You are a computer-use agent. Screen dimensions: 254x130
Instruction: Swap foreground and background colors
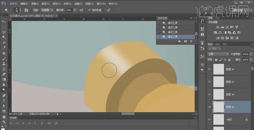click(5, 126)
